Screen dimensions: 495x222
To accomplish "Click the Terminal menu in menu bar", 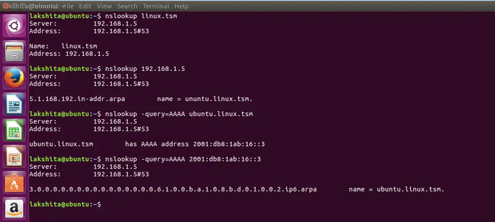I will (156, 6).
